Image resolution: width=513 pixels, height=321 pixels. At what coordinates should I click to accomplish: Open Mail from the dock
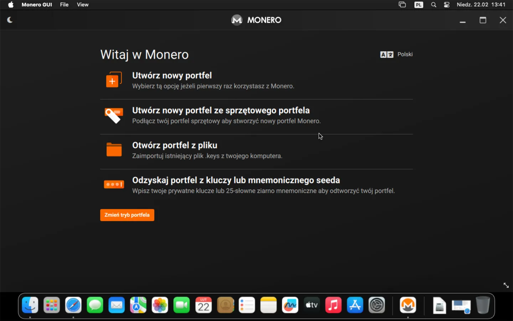coord(116,305)
